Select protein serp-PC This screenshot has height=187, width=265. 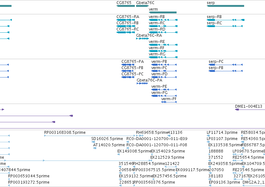226,65
